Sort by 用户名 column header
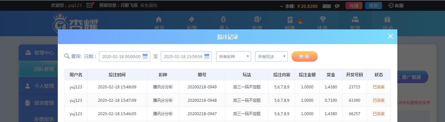Screen dimensions: 445x122 pyautogui.click(x=76, y=75)
